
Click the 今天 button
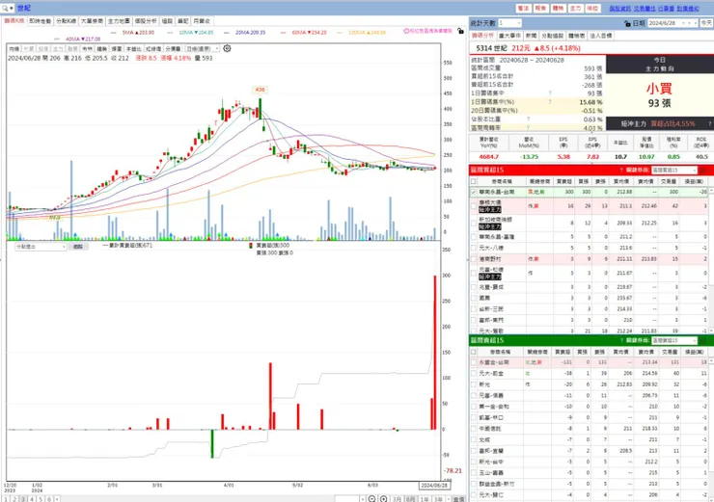pos(706,23)
